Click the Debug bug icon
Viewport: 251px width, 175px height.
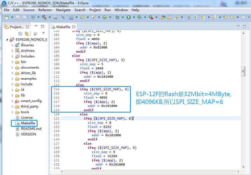117,17
